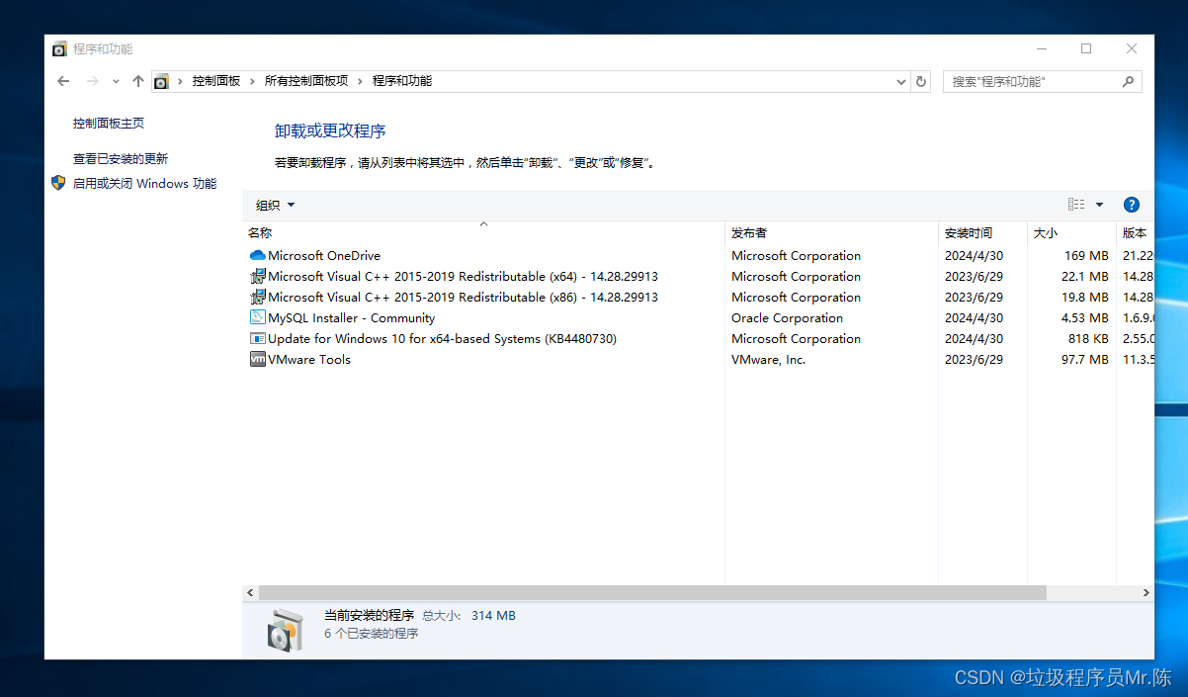Click VMware, Inc. publisher cell
The width and height of the screenshot is (1188, 697).
[768, 359]
